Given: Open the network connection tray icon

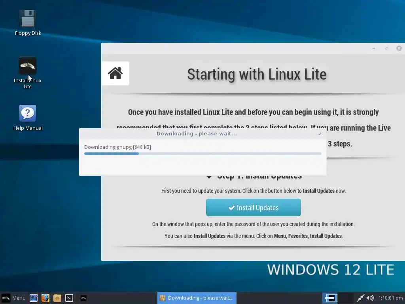Looking at the screenshot, I should click(360, 298).
